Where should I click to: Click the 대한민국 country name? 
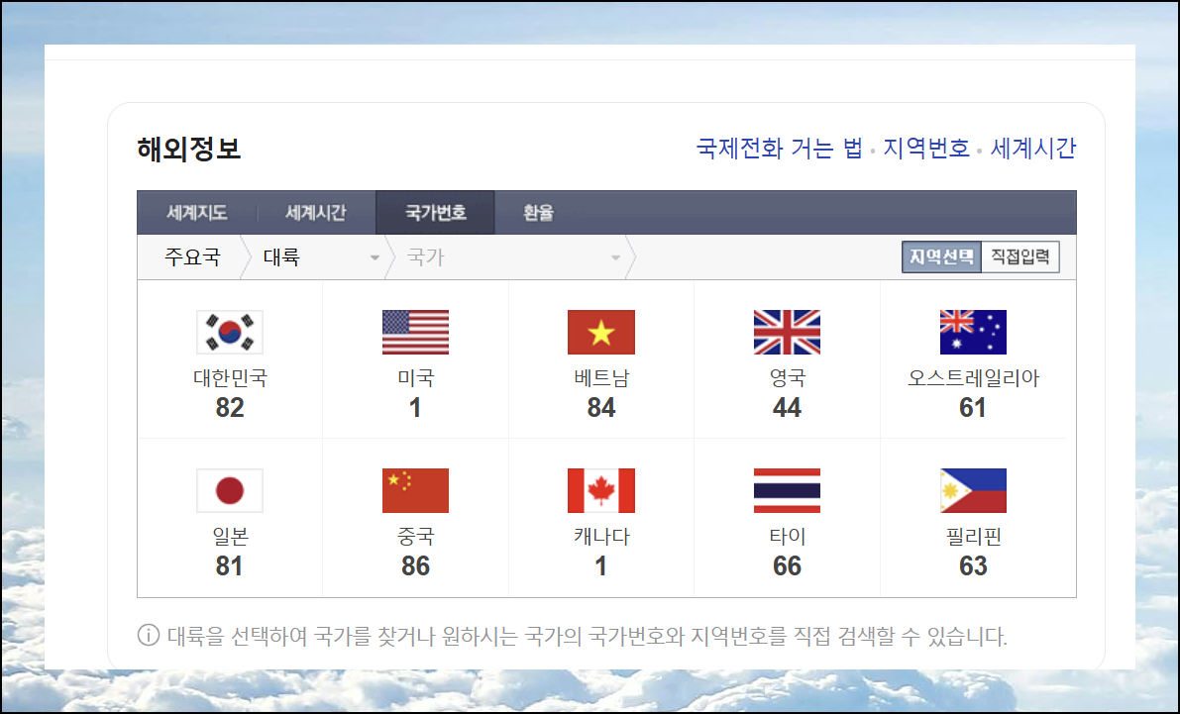[230, 377]
